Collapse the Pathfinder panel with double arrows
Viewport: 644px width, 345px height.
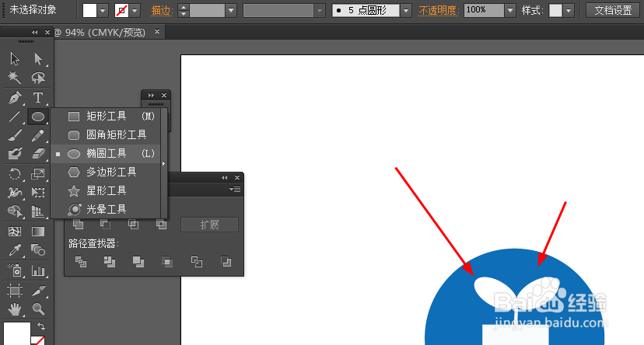coord(224,178)
